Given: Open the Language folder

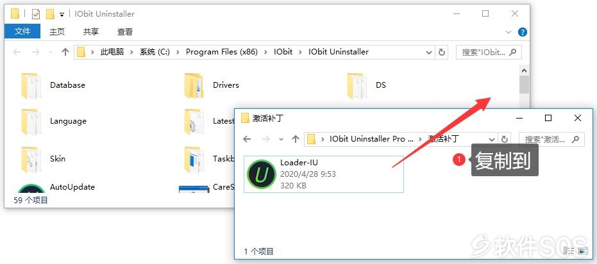Looking at the screenshot, I should click(53, 121).
